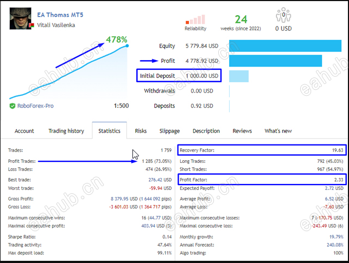Screen dimensions: 349x263
Task: Click Profit Trades value 1 285 (73.05%)
Action: coord(157,161)
